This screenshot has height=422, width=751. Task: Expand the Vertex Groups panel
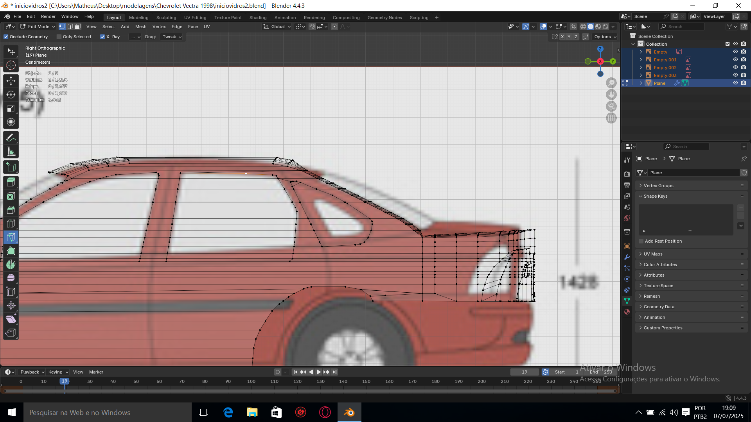[659, 186]
